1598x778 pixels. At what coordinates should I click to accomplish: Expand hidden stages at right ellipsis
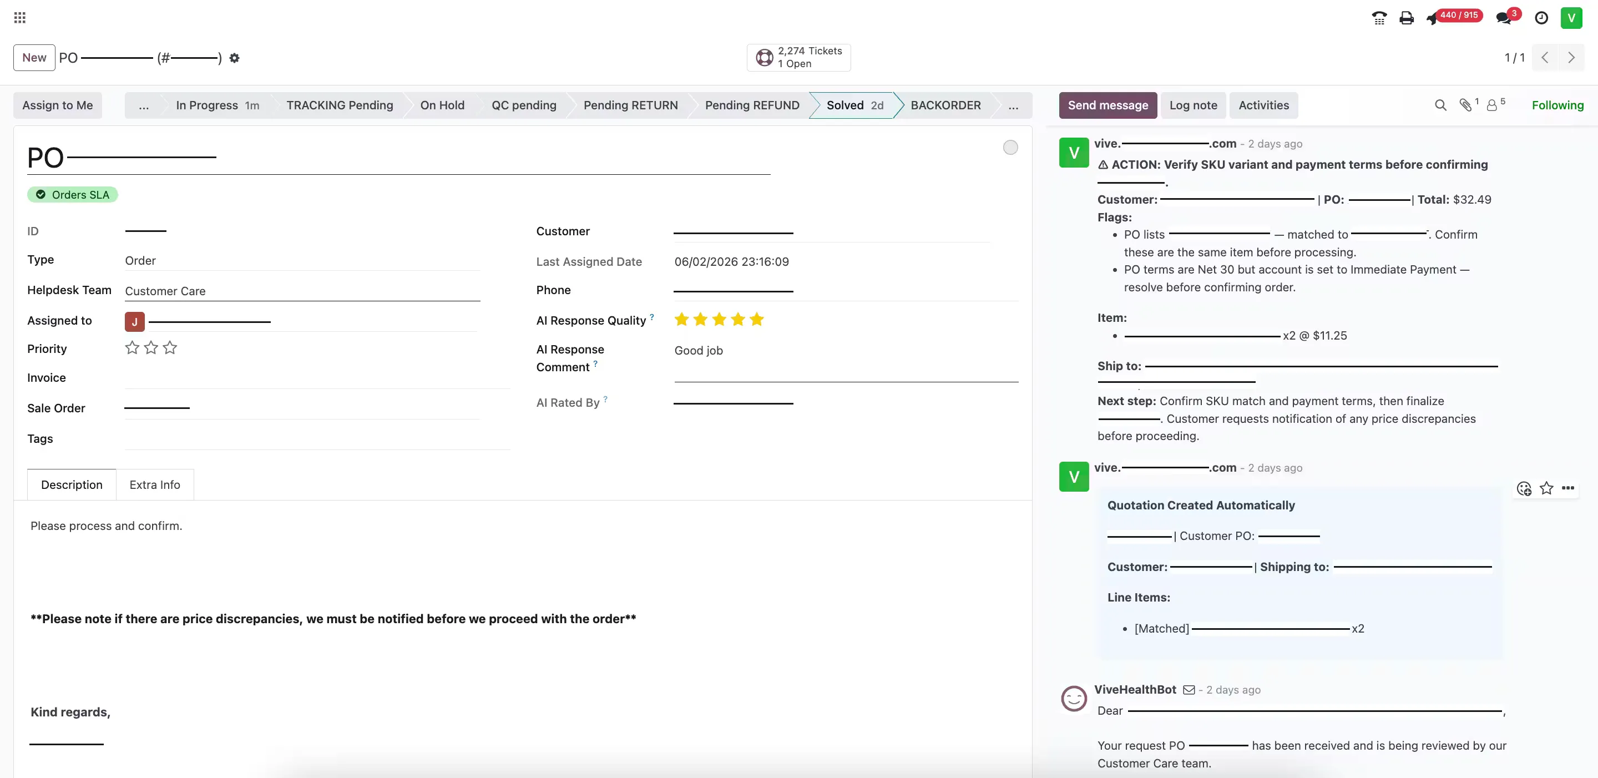(1013, 105)
